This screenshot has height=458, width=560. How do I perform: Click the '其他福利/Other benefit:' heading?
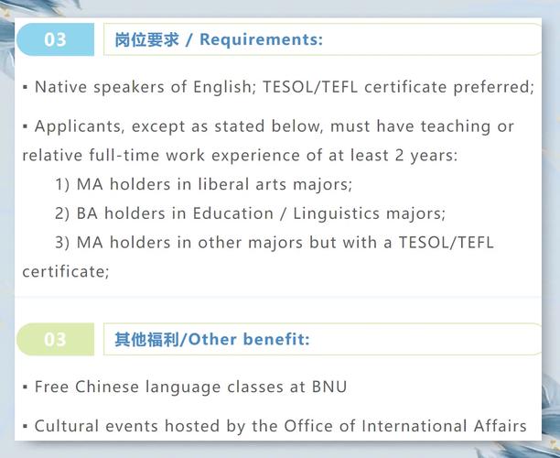click(212, 340)
